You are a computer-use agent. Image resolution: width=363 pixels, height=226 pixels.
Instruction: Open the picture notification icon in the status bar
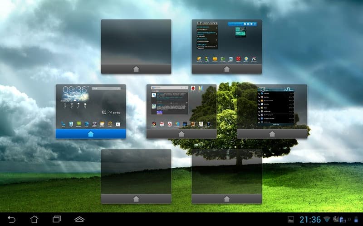coord(291,219)
